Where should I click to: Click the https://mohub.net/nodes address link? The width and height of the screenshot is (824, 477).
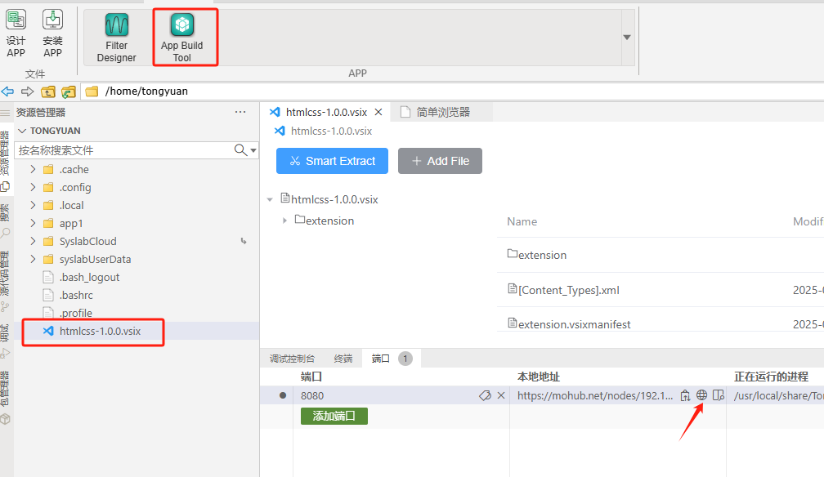click(x=595, y=395)
